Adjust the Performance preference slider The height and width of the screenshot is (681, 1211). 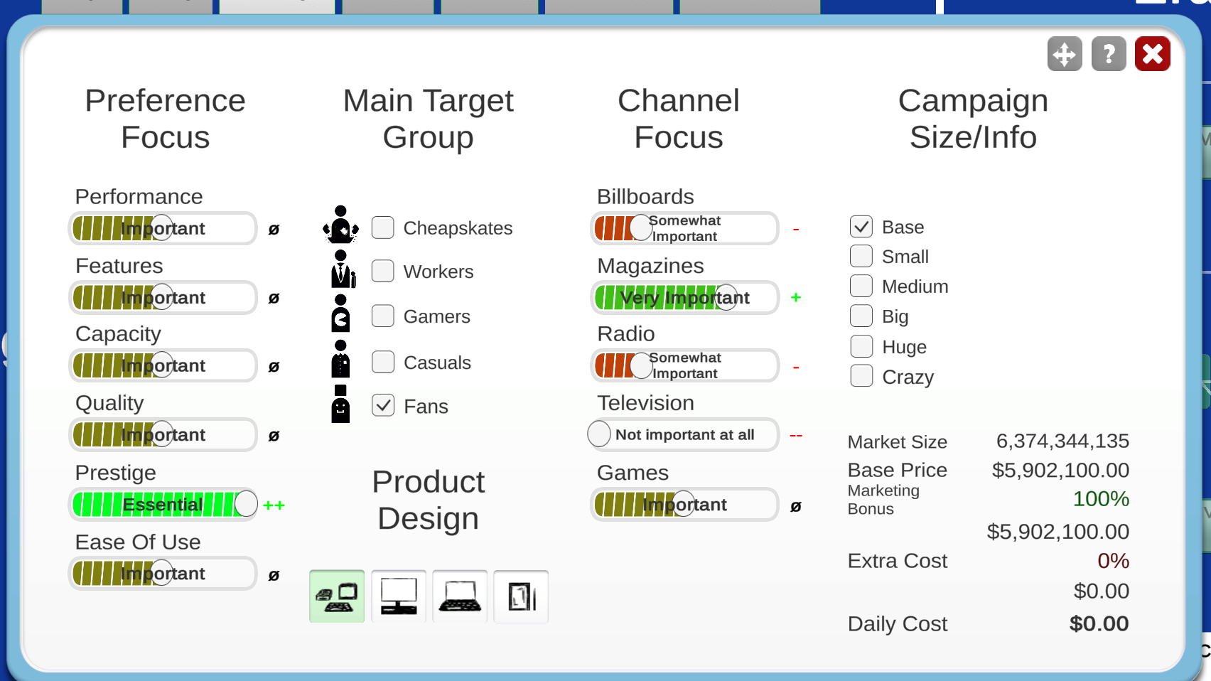[x=163, y=228]
